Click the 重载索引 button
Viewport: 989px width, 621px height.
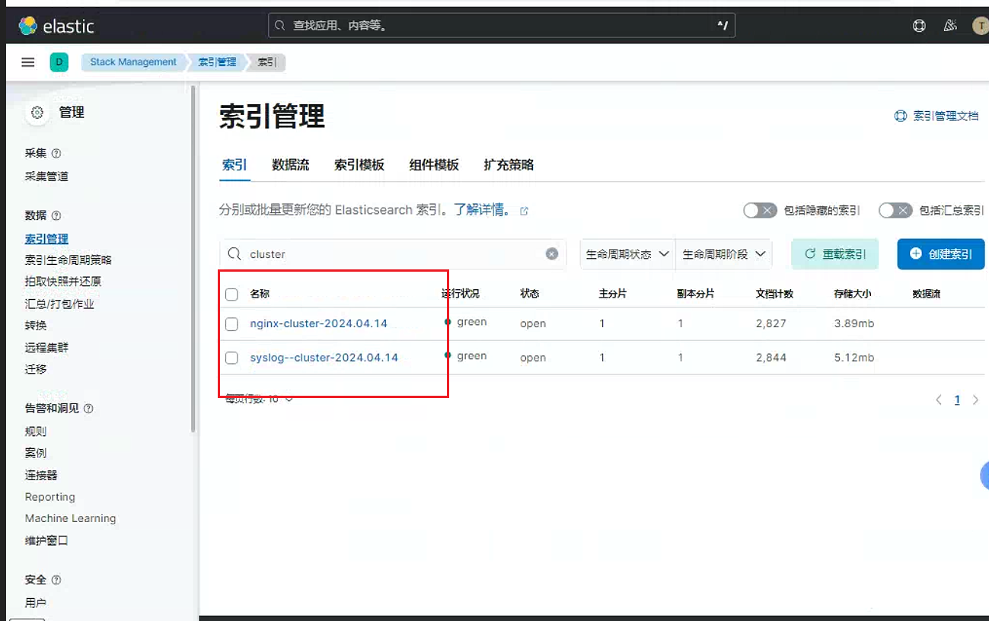pyautogui.click(x=835, y=254)
